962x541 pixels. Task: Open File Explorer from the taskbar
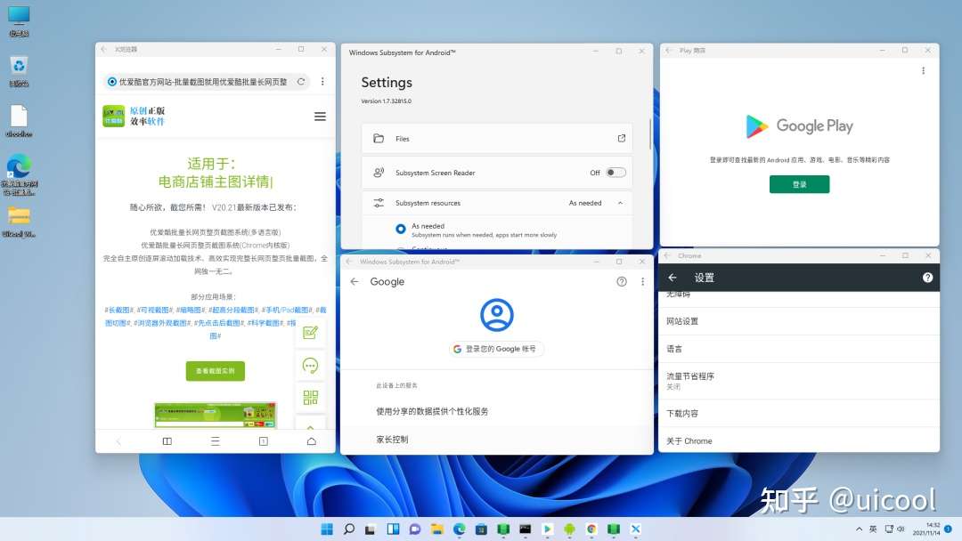[436, 529]
